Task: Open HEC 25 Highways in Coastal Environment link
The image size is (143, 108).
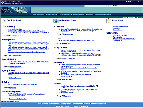Action: click(x=23, y=84)
